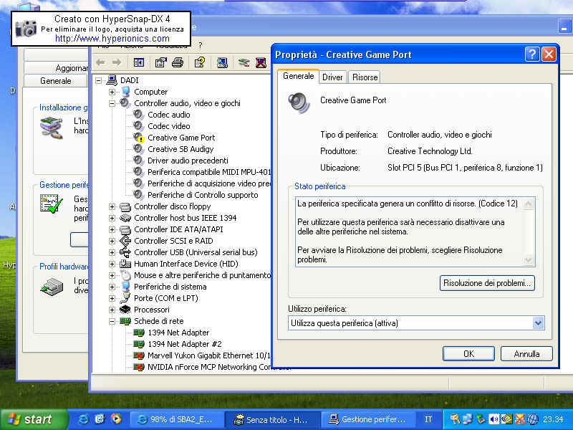Click the scroll down arrow in Stato periferica box
The width and height of the screenshot is (573, 430).
(528, 259)
